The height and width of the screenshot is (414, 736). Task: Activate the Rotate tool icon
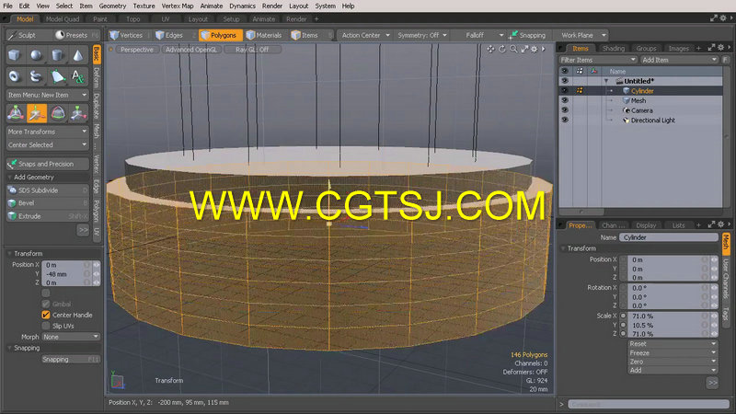(57, 113)
